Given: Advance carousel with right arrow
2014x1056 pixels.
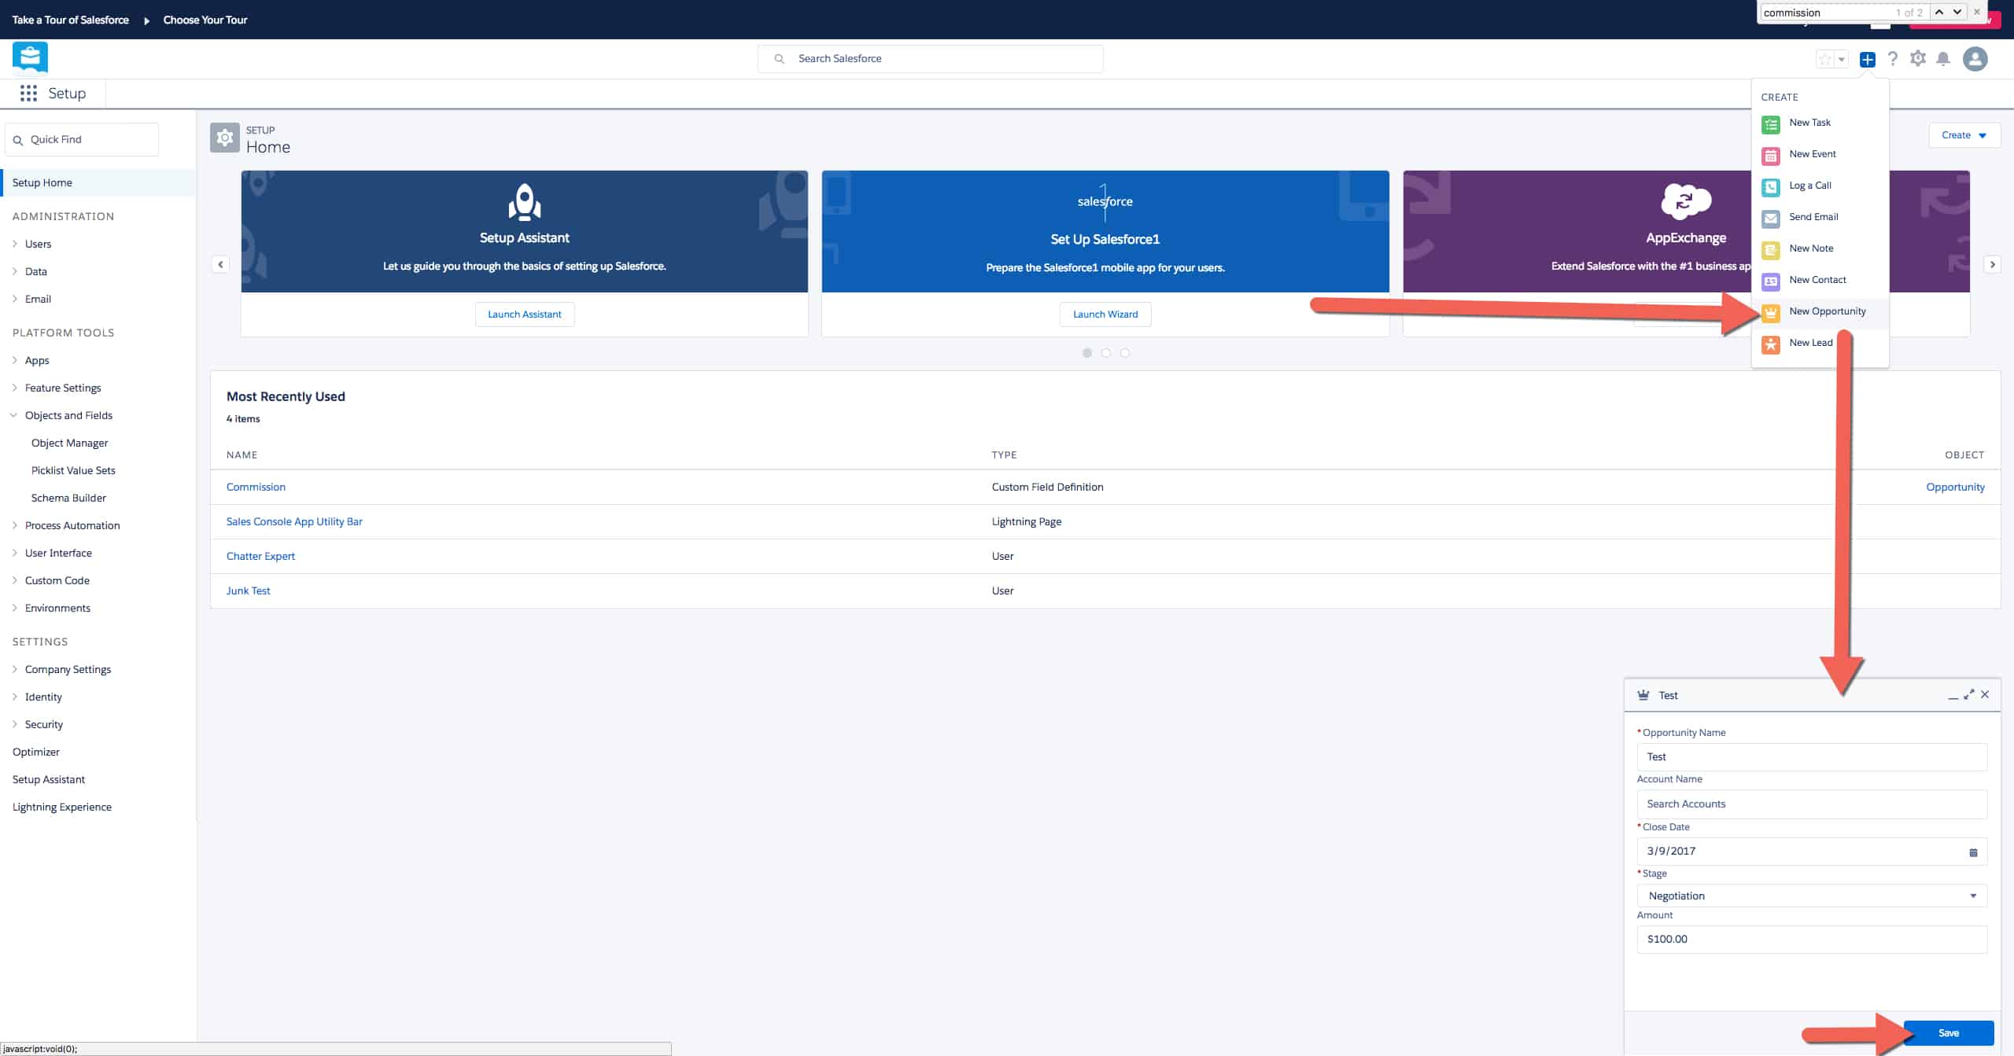Looking at the screenshot, I should click(x=1992, y=264).
